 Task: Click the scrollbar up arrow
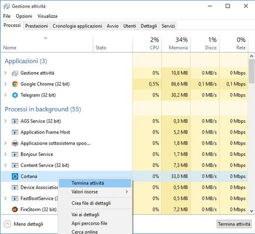click(252, 56)
